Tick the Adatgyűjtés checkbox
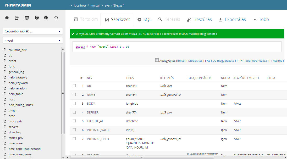 point(157,60)
